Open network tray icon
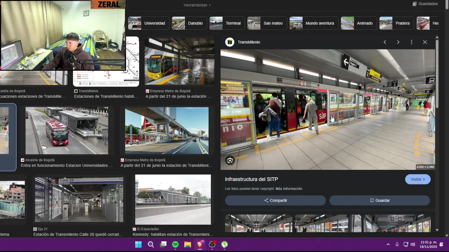This screenshot has height=252, width=449. coord(406,245)
